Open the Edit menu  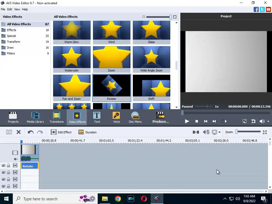[x=10, y=9]
